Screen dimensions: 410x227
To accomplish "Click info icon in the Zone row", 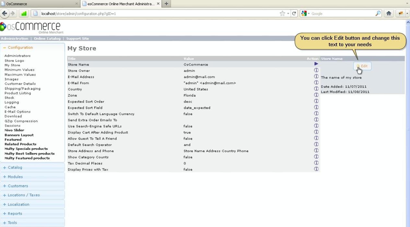I will pyautogui.click(x=316, y=95).
